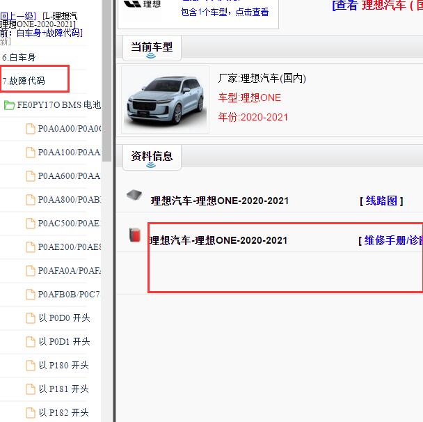Click the 以 P0D1 开头 document icon
The image size is (423, 422).
tap(30, 342)
